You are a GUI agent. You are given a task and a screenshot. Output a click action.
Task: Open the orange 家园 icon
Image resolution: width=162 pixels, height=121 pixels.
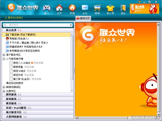click(x=72, y=9)
